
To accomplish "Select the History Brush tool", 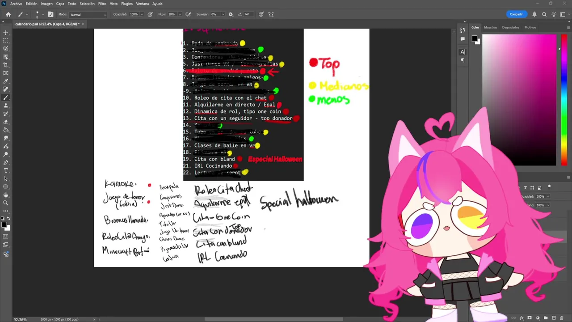I will pyautogui.click(x=6, y=114).
